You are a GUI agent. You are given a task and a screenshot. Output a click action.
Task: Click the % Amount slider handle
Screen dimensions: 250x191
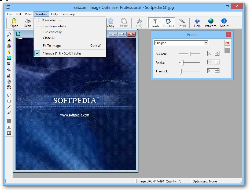pyautogui.click(x=190, y=54)
